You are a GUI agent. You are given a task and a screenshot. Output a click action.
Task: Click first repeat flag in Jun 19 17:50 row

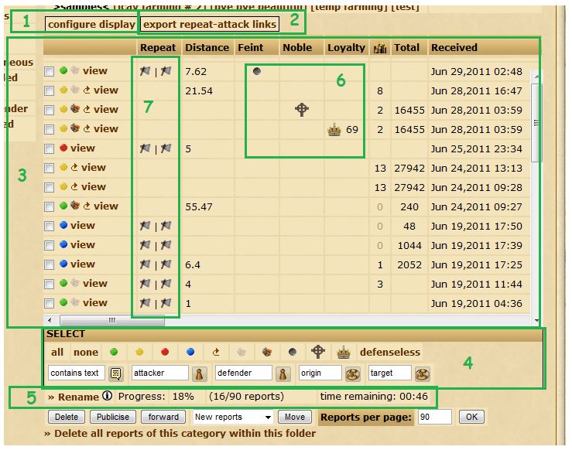(x=146, y=226)
